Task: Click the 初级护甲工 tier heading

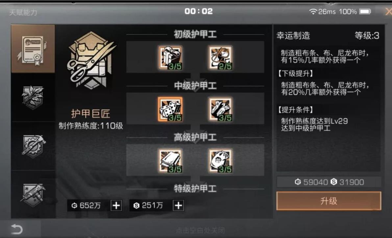Action: pyautogui.click(x=195, y=34)
